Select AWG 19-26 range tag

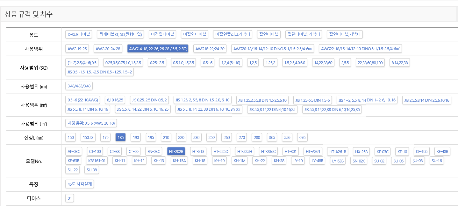[x=77, y=49]
